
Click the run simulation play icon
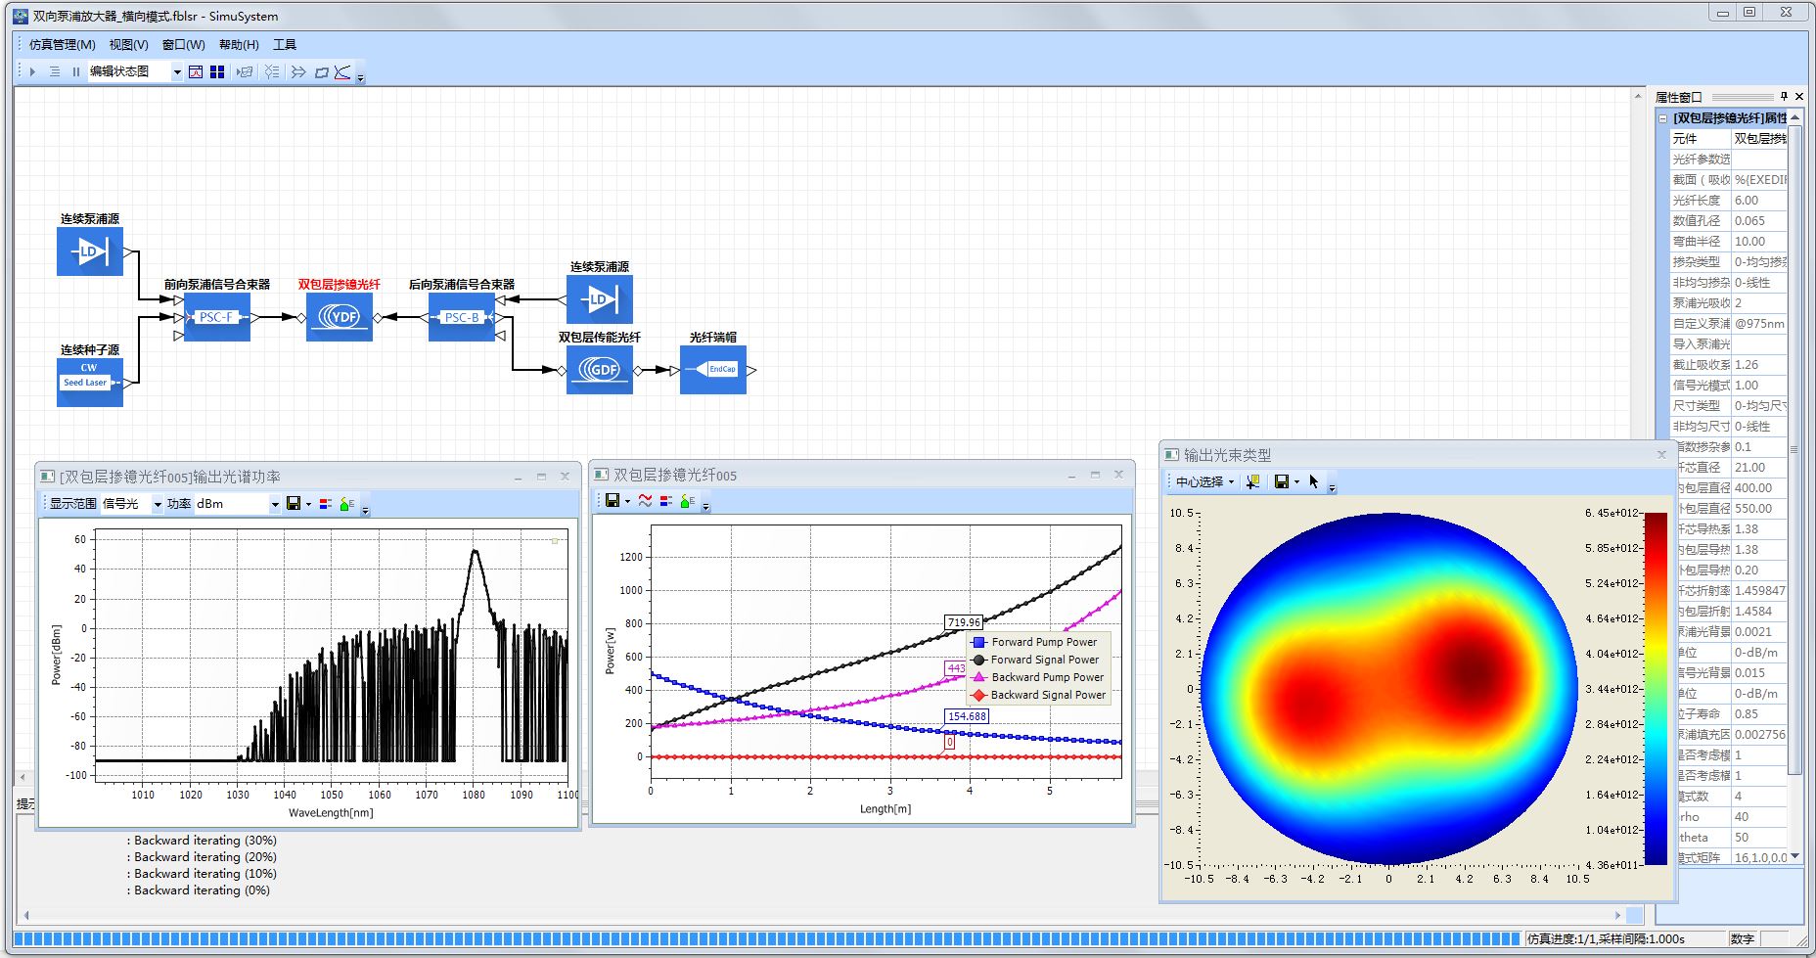click(x=32, y=71)
